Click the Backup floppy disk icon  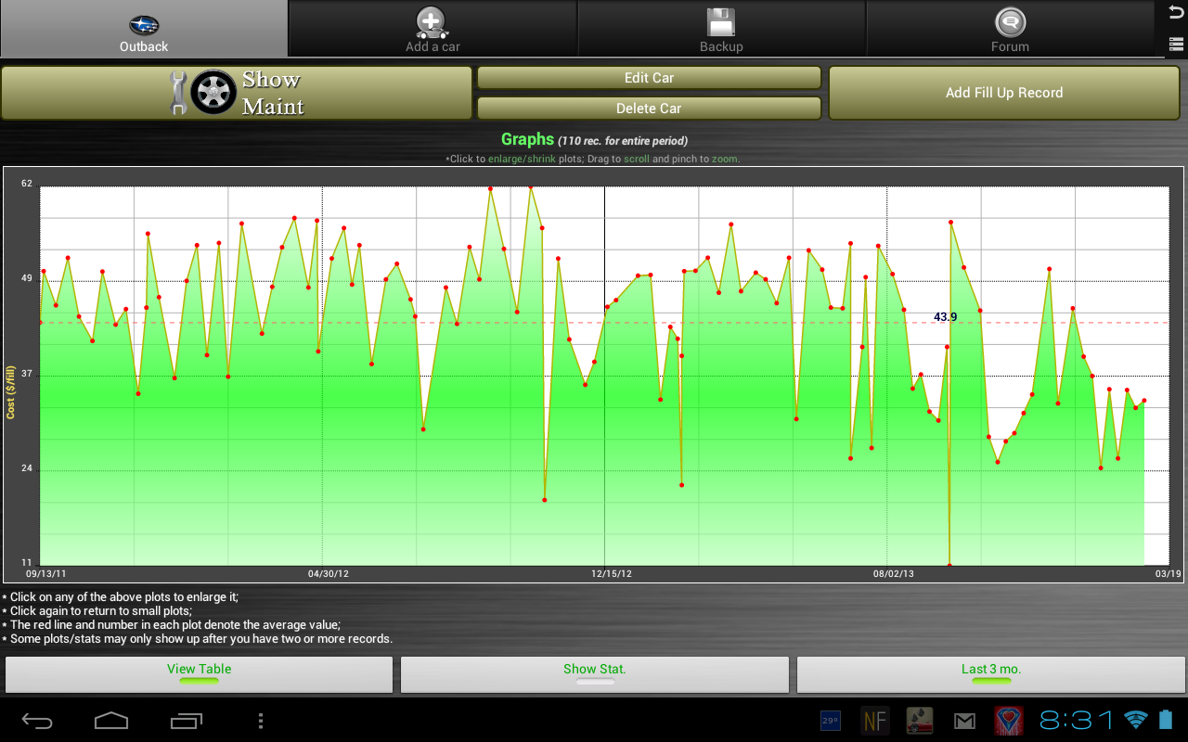[x=721, y=22]
